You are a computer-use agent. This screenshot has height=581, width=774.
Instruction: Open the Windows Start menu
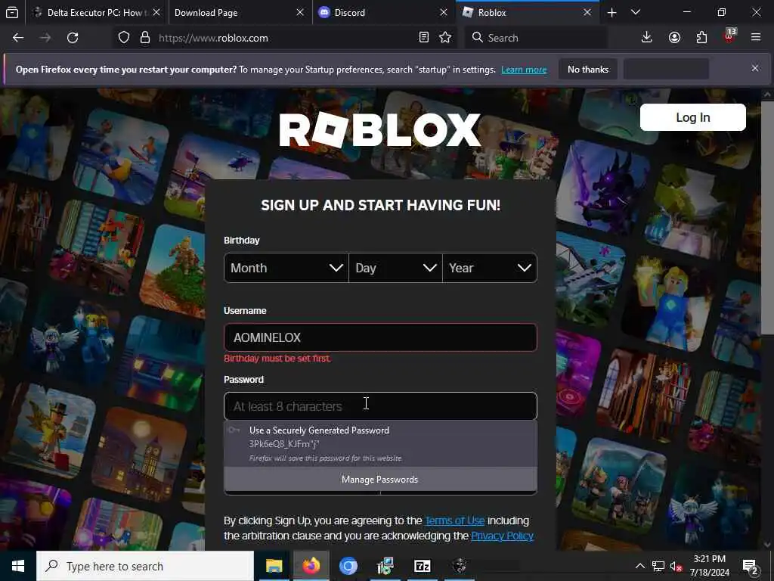pos(18,566)
